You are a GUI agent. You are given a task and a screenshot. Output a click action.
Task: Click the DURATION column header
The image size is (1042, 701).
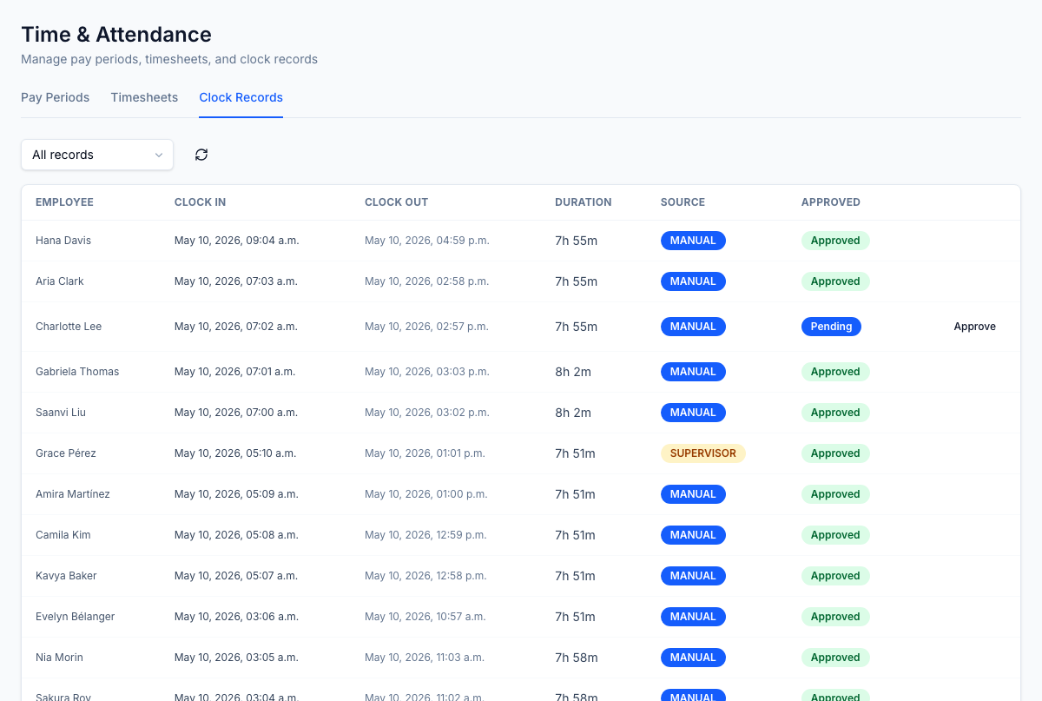point(584,202)
